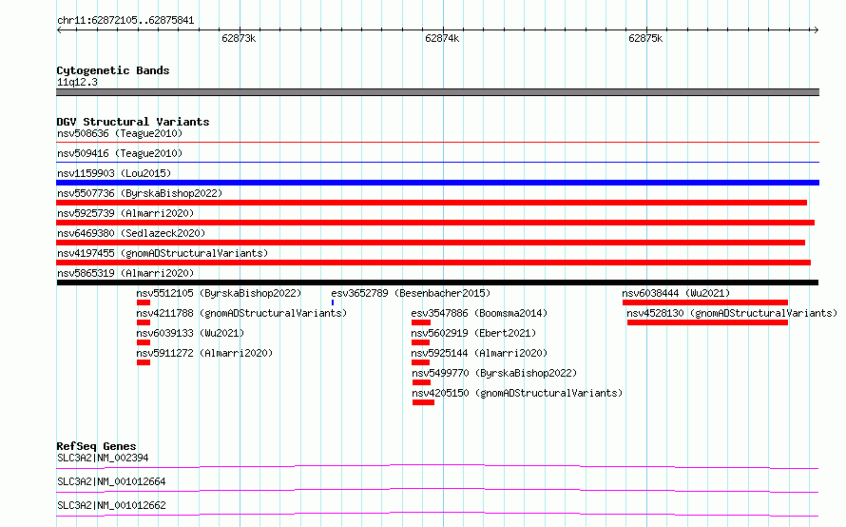This screenshot has width=846, height=527.
Task: Click nsv5602919 (Ebert2021) label
Action: click(x=473, y=333)
